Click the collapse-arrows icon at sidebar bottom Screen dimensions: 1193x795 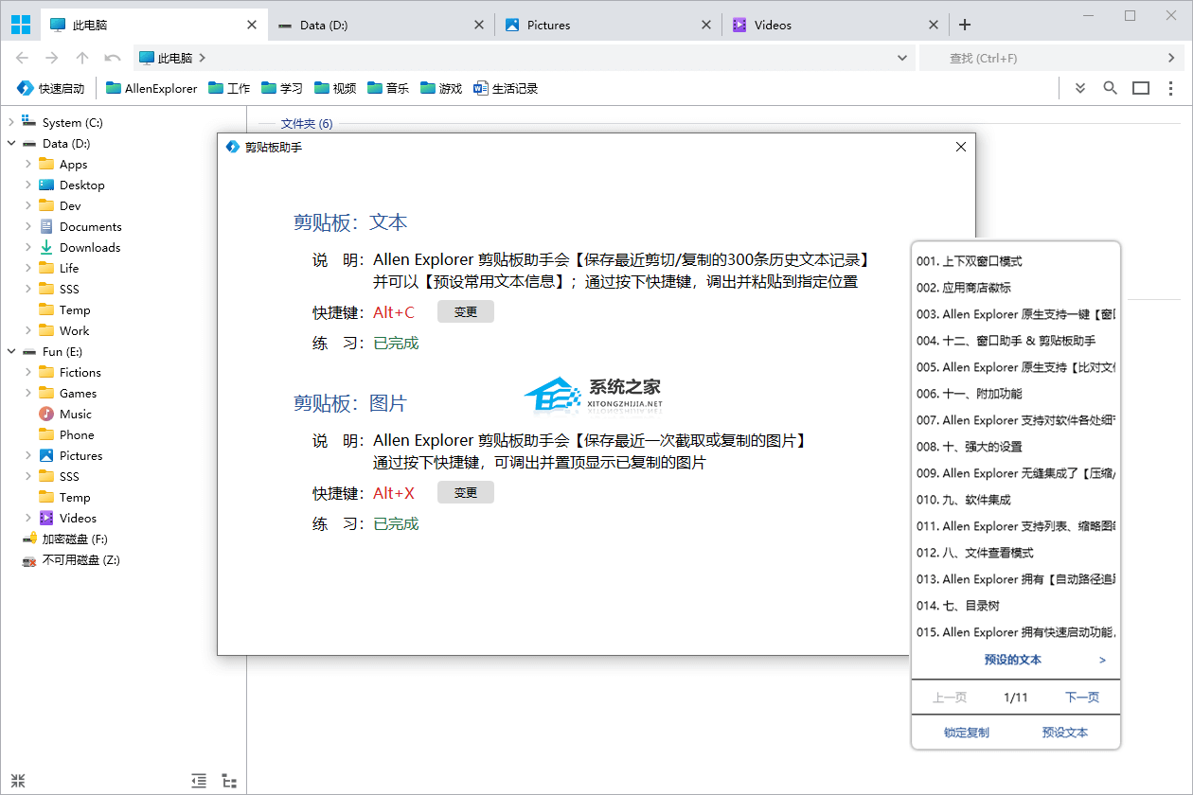point(18,781)
